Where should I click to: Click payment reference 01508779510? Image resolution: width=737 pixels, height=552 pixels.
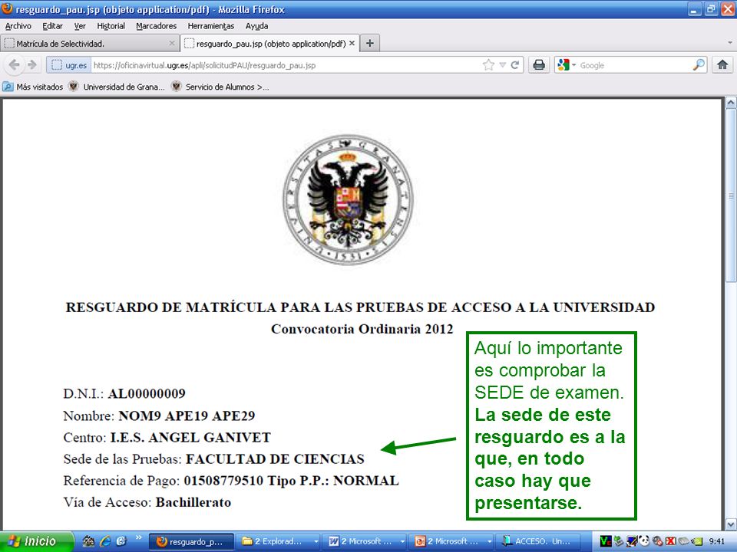click(223, 481)
